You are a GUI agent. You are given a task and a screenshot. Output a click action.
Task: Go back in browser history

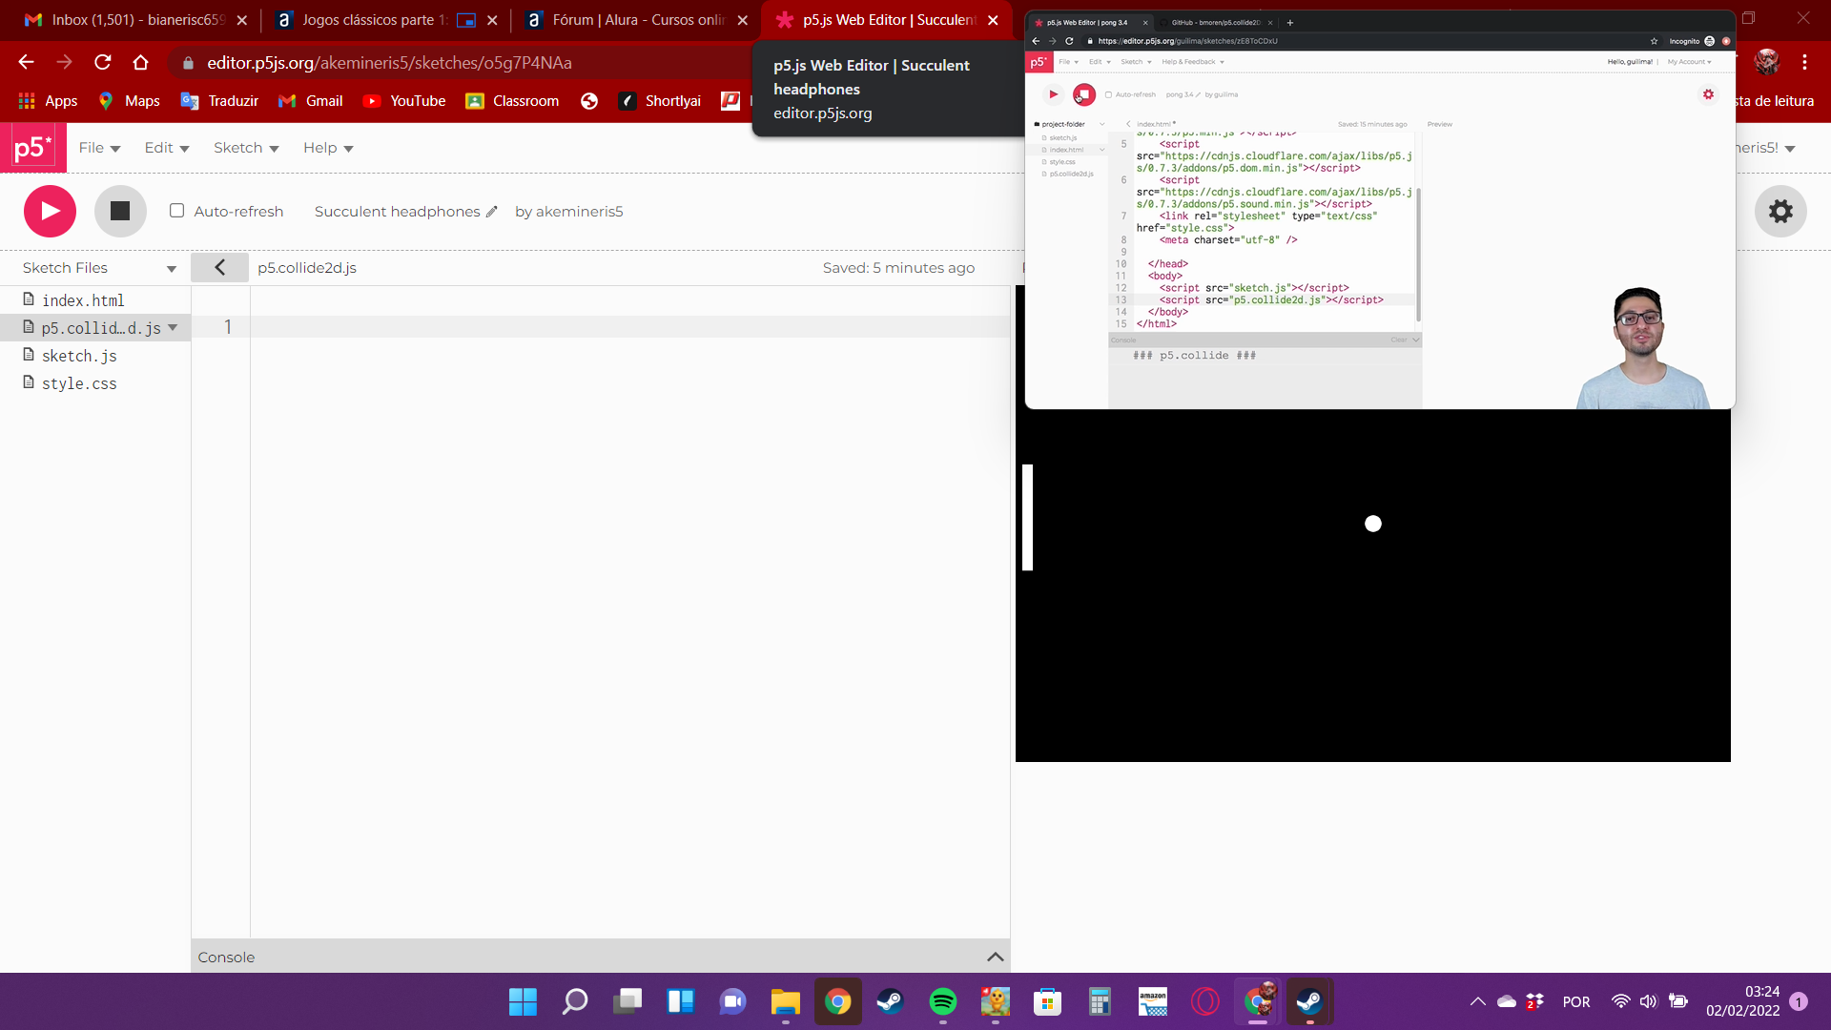26,62
